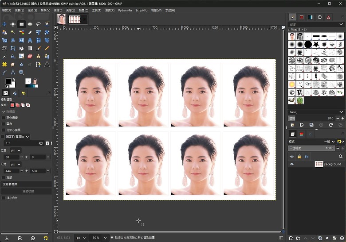The width and height of the screenshot is (346, 242).
Task: Open the fixed aspect ratio dropdown
Action: click(x=17, y=137)
